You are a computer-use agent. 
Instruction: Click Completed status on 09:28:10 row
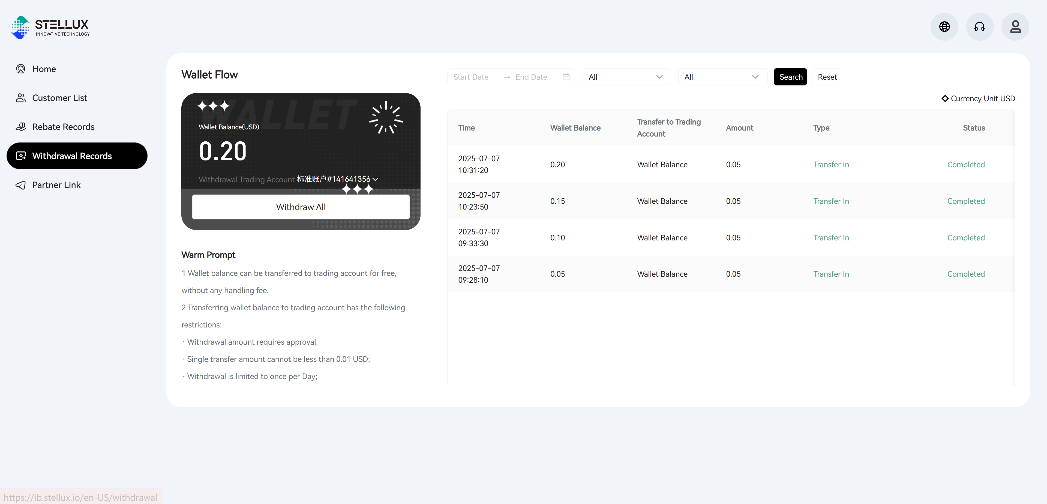(x=966, y=274)
